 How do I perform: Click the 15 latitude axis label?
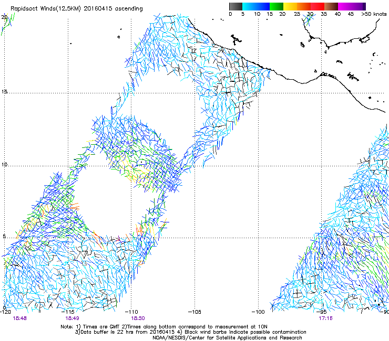(x=4, y=92)
